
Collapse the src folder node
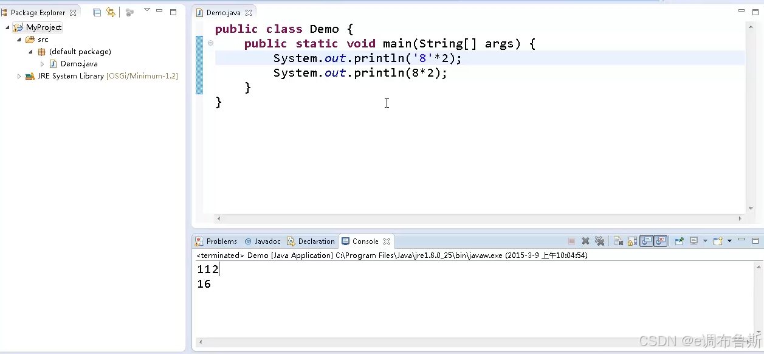coord(19,40)
